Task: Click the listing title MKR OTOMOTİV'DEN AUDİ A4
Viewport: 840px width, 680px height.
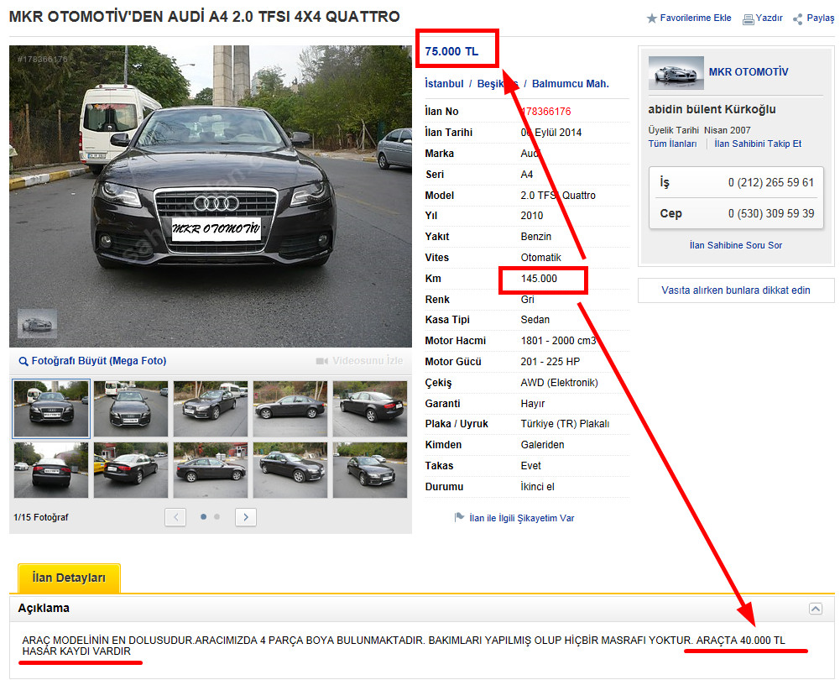Action: [x=205, y=17]
